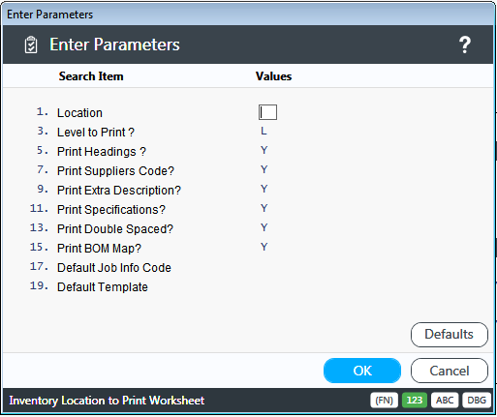Click the Cancel button

coord(450,371)
